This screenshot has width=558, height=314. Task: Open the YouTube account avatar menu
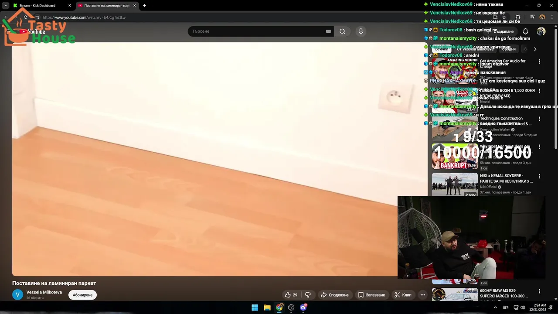coord(541,31)
